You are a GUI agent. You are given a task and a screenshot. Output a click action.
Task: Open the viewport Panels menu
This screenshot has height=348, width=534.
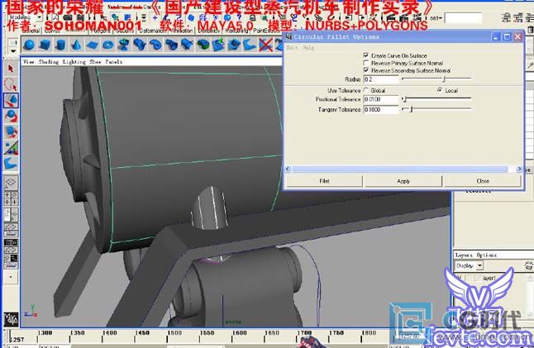point(114,62)
